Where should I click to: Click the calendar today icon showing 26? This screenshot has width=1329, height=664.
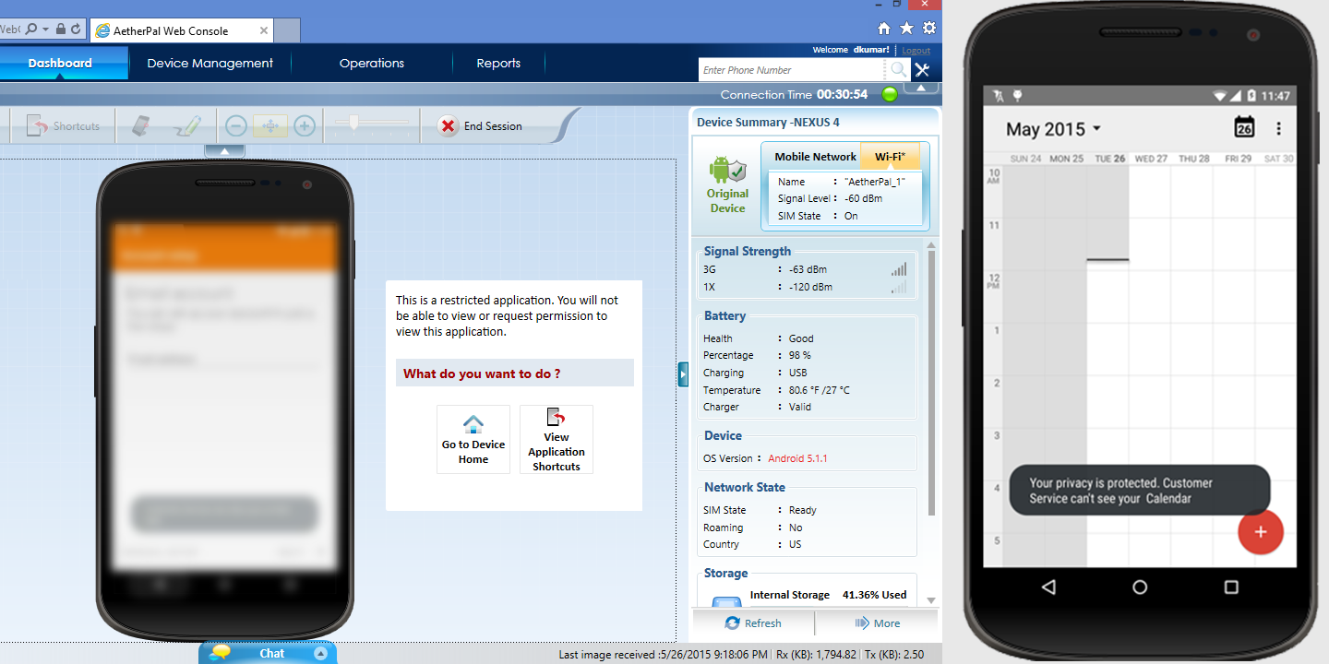1244,127
